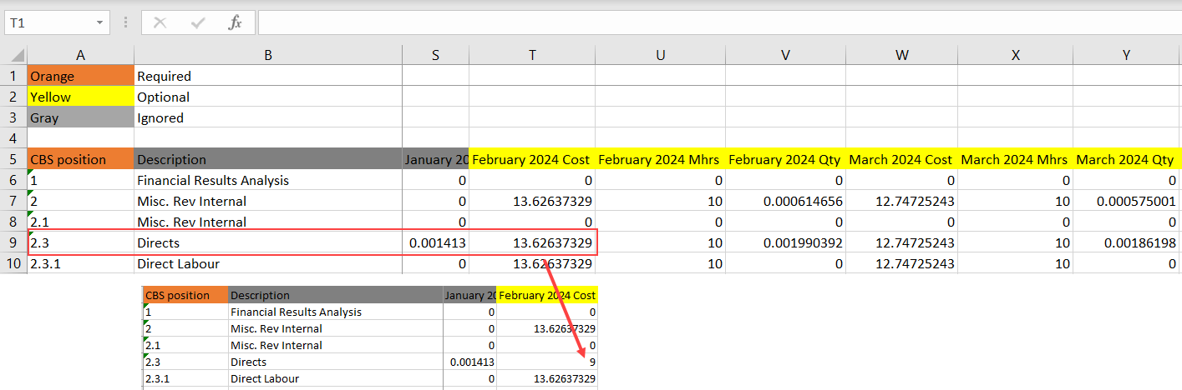The image size is (1182, 390).
Task: Select column B header
Action: click(267, 55)
